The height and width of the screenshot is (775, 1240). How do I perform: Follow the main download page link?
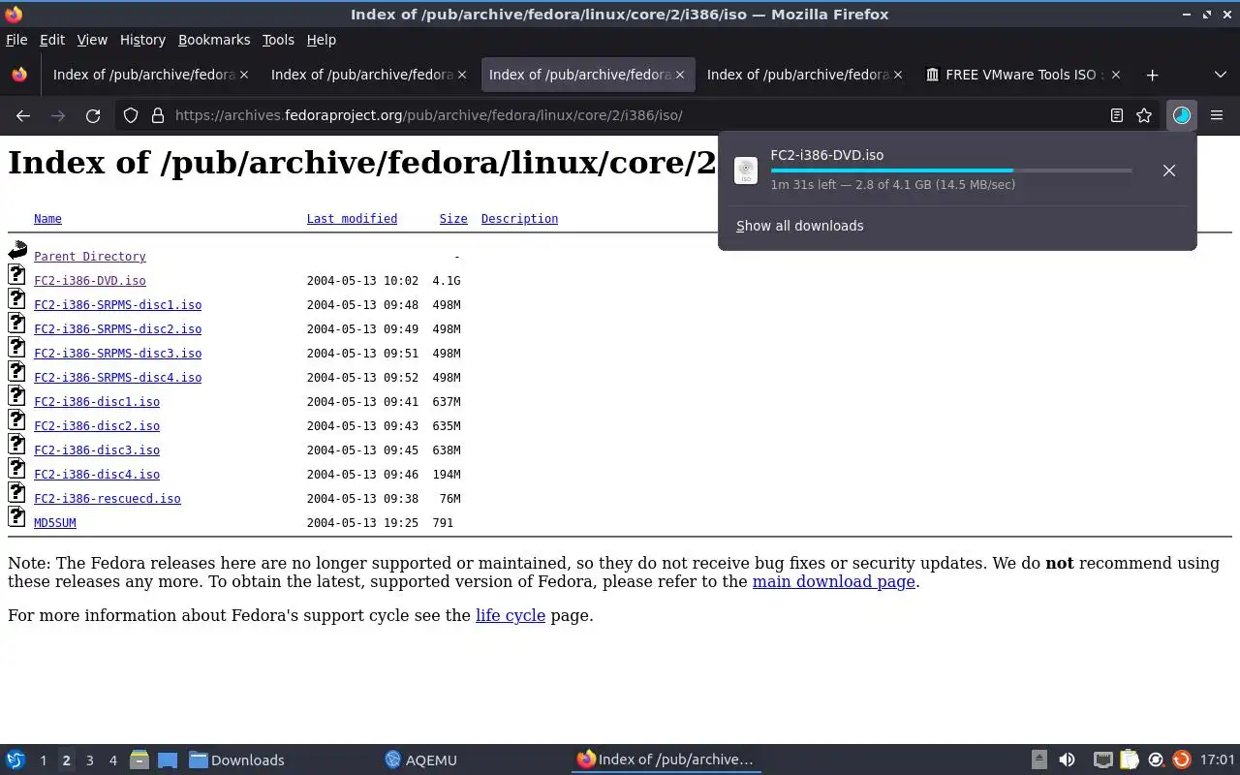tap(834, 581)
